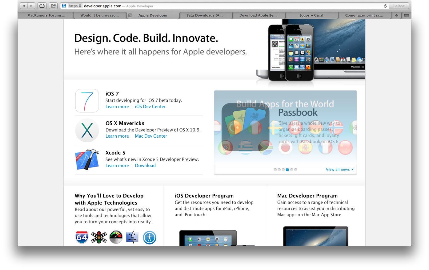This screenshot has width=429, height=270.
Task: Click the developer.apple.com address field
Action: pyautogui.click(x=225, y=6)
